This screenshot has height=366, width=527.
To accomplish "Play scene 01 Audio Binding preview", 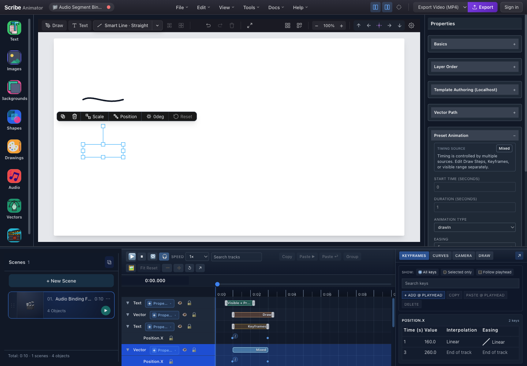I will point(106,310).
